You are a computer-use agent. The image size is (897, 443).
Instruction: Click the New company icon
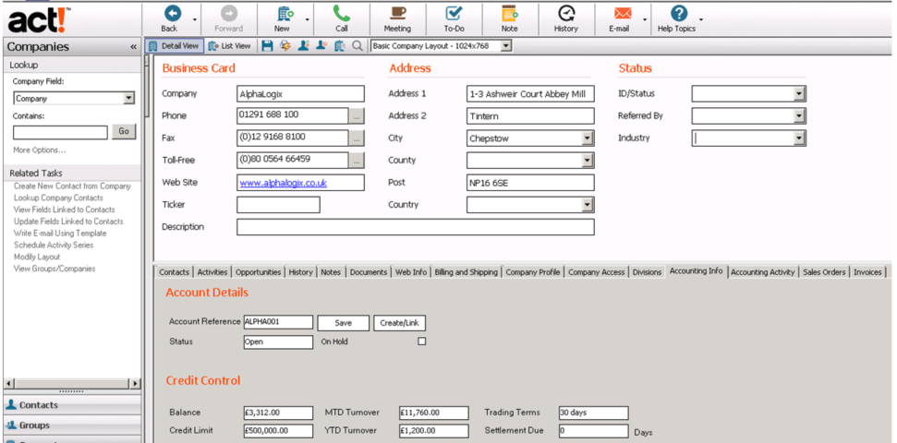pos(285,13)
